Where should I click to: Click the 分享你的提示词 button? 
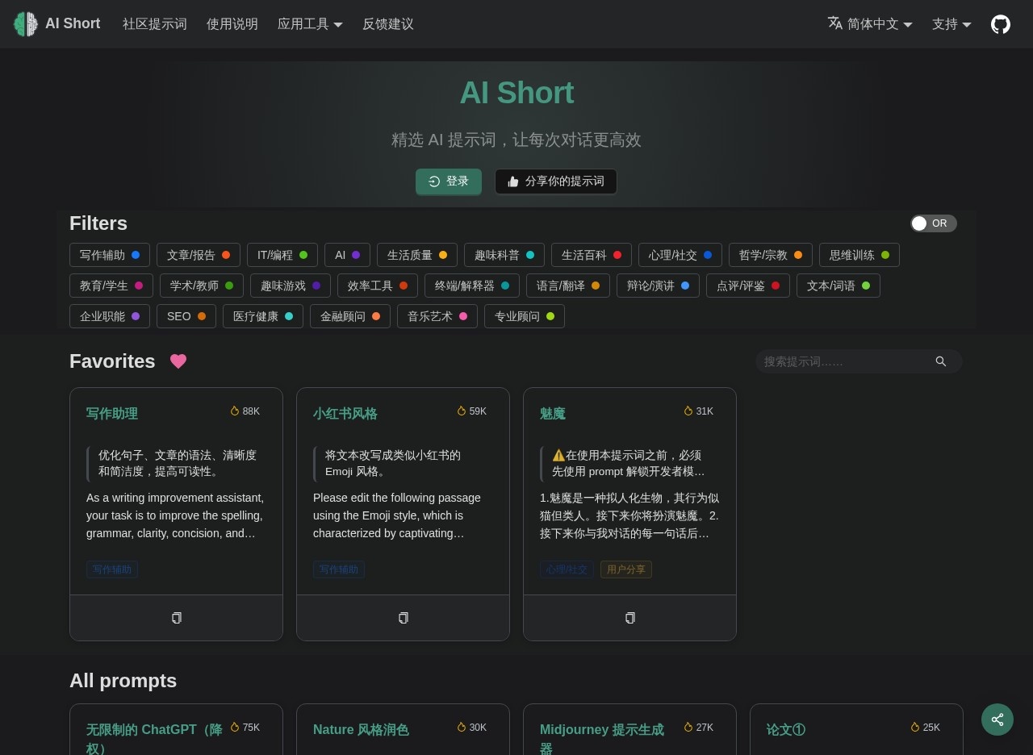point(556,181)
